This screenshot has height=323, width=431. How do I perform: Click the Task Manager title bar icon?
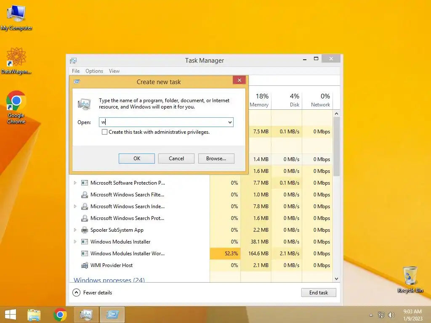click(73, 61)
